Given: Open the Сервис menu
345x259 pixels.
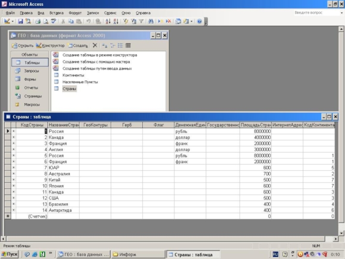Looking at the screenshot, I should pyautogui.click(x=110, y=13).
